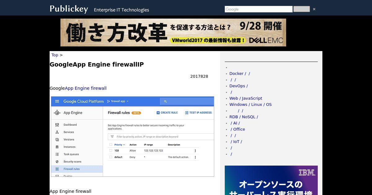Tick the checkbox for the default rule
372x195 pixels.
point(111,157)
